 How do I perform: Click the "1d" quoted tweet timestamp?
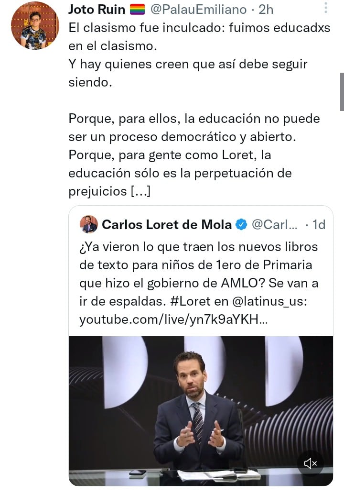point(318,224)
